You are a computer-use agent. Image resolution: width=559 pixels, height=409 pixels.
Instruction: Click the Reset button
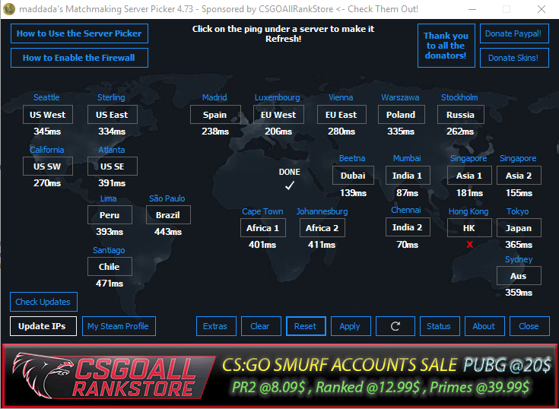(306, 326)
